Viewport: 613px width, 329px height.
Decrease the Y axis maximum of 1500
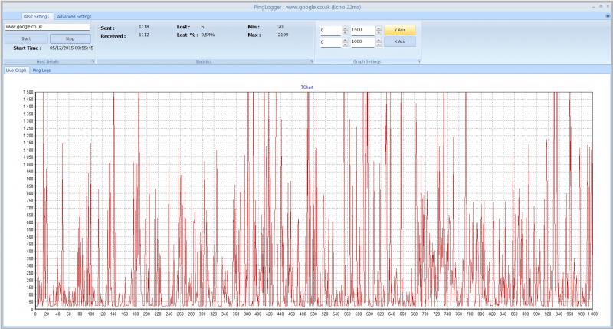[x=378, y=33]
